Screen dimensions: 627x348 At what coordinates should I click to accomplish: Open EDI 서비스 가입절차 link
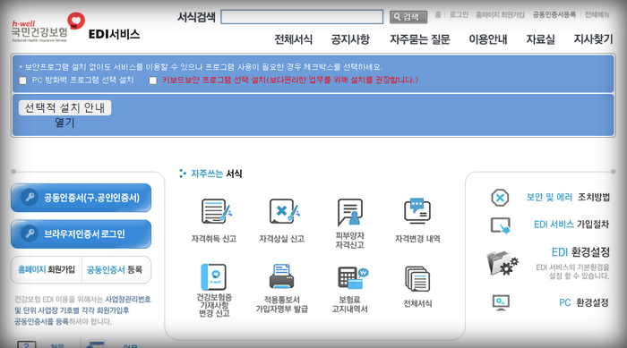571,225
